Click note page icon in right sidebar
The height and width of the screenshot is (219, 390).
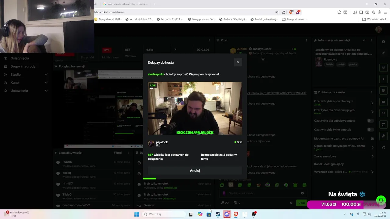pos(384,90)
